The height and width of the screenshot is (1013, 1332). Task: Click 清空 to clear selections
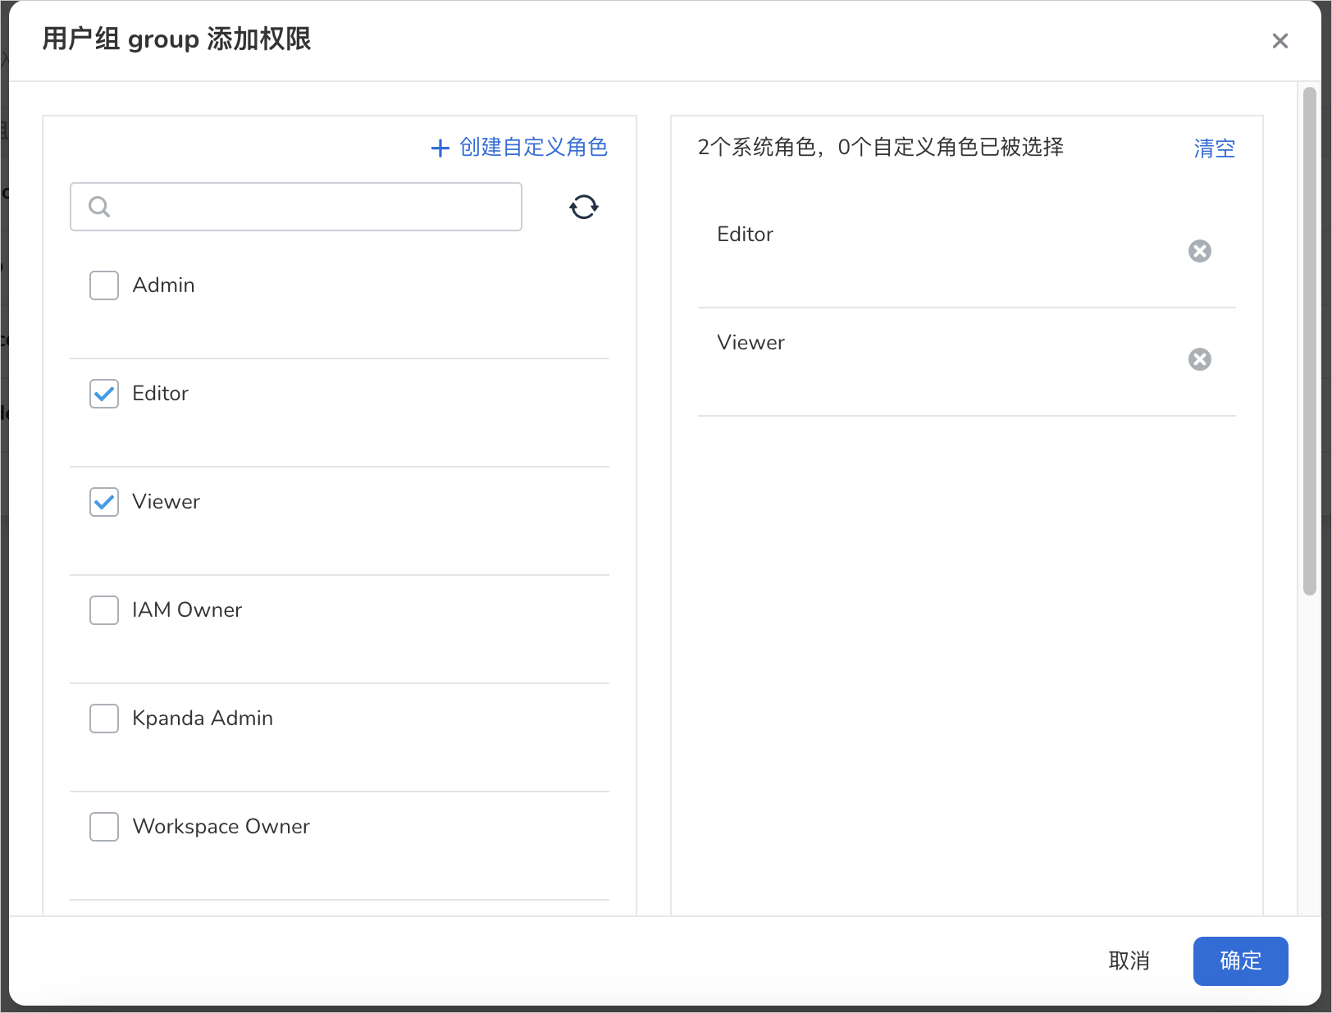[x=1214, y=148]
